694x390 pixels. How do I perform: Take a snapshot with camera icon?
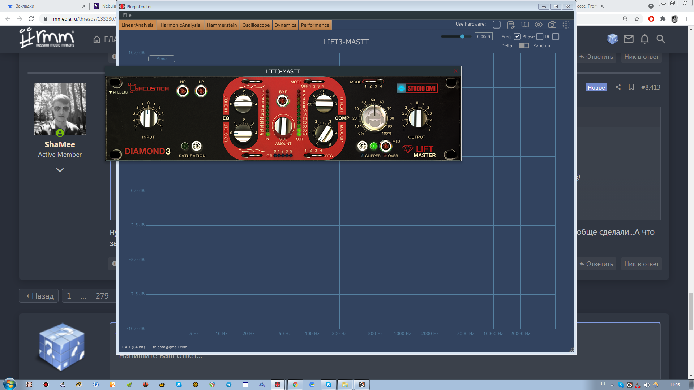tap(552, 25)
